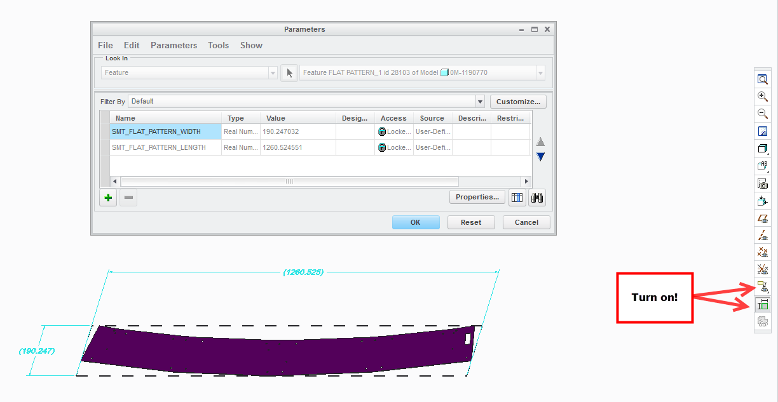Maximize the Parameters dialog
The height and width of the screenshot is (402, 778).
point(535,29)
